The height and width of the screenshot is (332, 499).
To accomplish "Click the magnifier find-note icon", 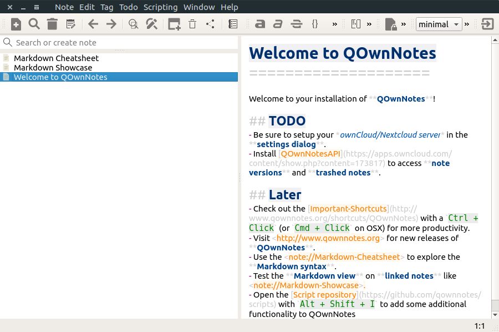I will tap(34, 24).
